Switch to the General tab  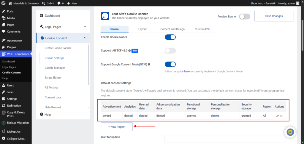[114, 29]
